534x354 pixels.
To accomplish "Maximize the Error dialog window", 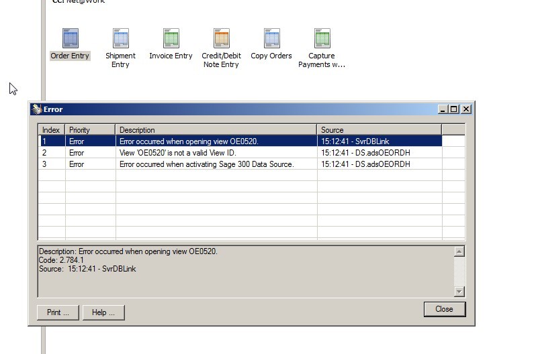I will coord(453,109).
